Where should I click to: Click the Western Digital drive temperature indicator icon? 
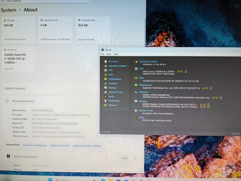pos(209,105)
